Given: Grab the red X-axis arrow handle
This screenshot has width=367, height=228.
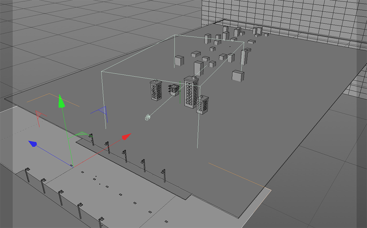Looking at the screenshot, I should [x=126, y=137].
